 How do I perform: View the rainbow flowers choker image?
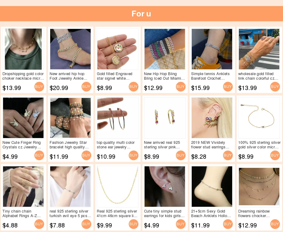click(259, 186)
